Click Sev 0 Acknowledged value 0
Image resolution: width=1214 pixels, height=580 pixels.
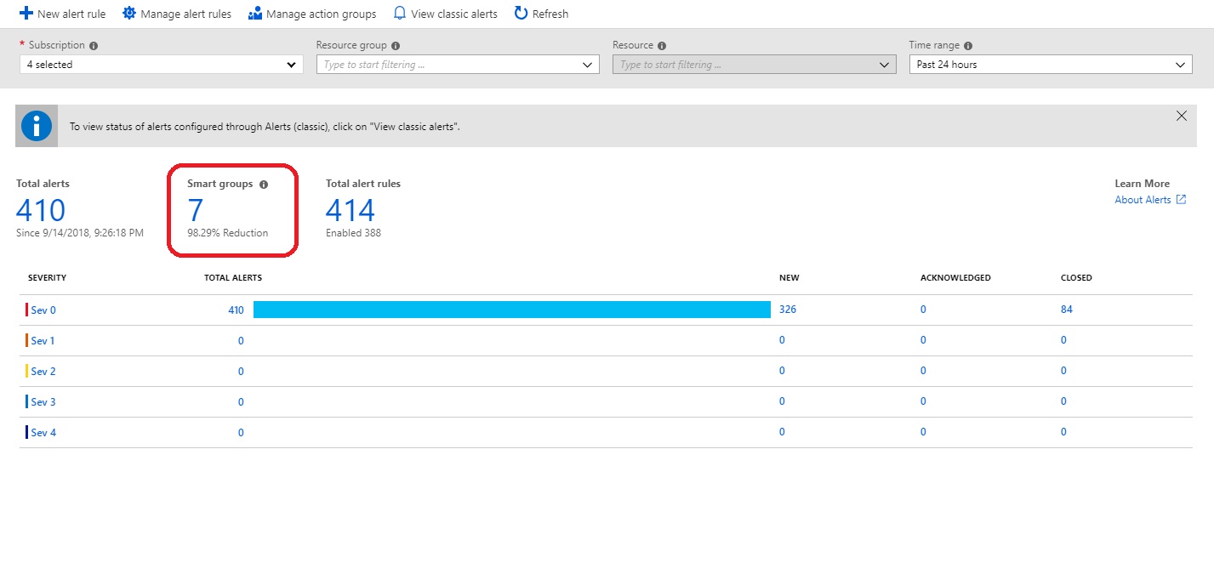click(x=923, y=310)
